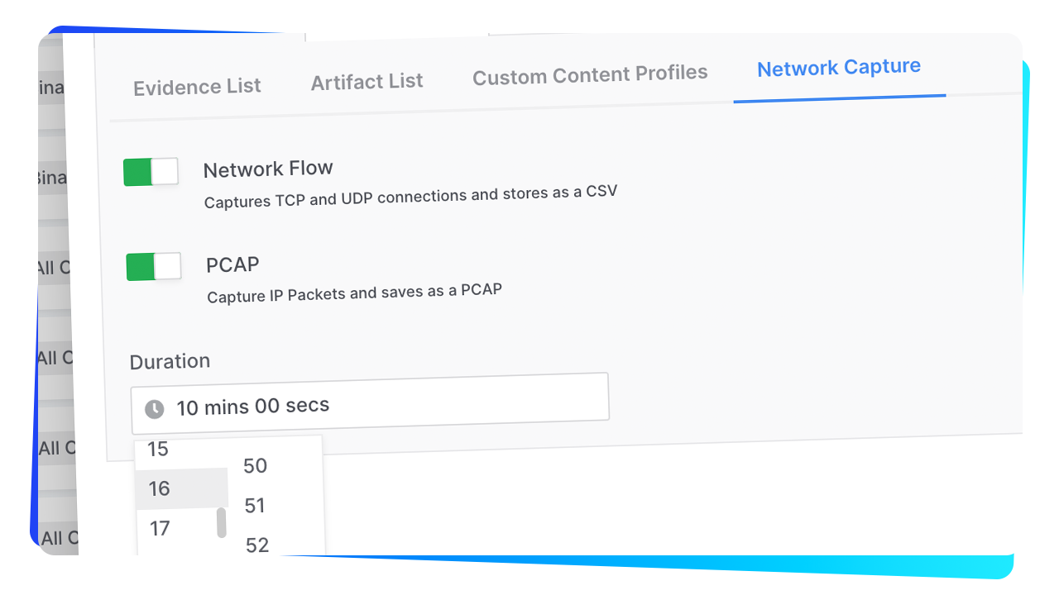Viewport: 1059px width, 595px height.
Task: Choose 16 in the minutes list
Action: click(x=160, y=489)
